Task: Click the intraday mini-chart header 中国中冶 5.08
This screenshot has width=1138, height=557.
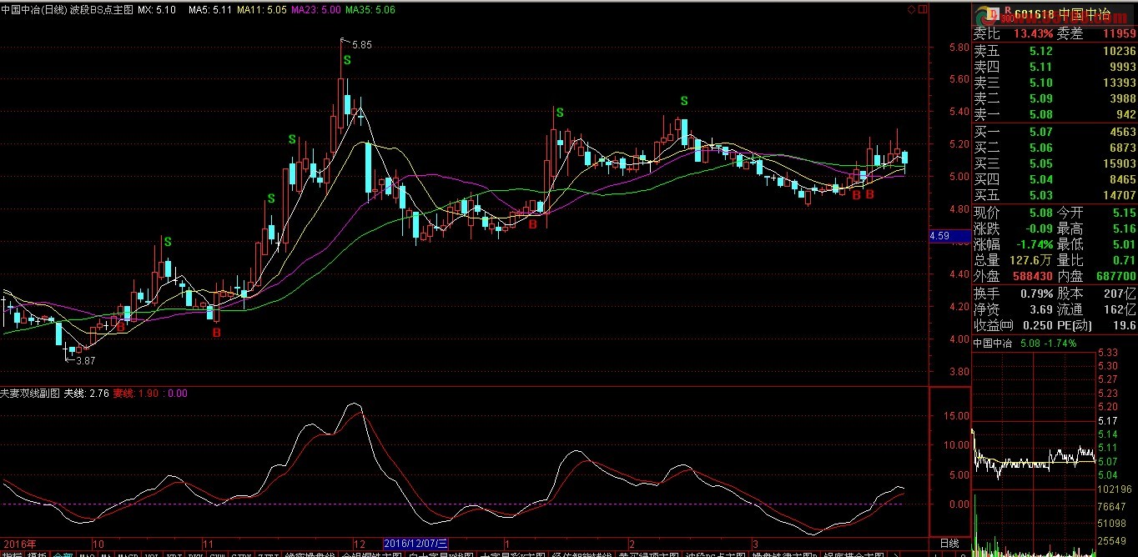Action: point(1025,344)
